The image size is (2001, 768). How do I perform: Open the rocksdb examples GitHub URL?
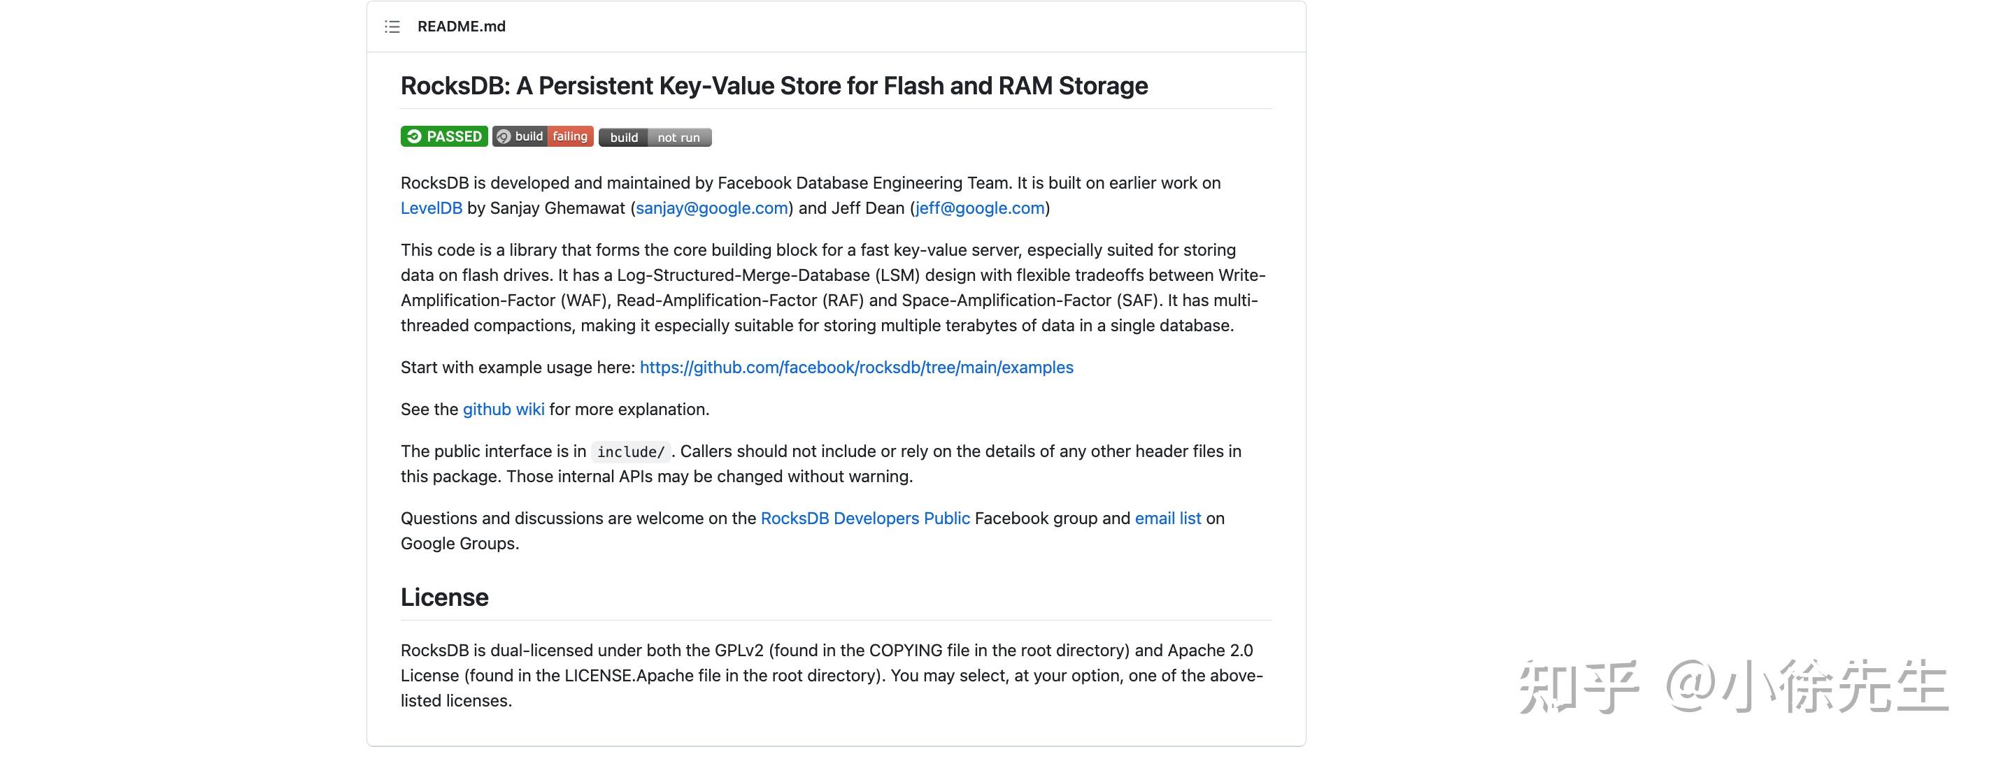856,368
